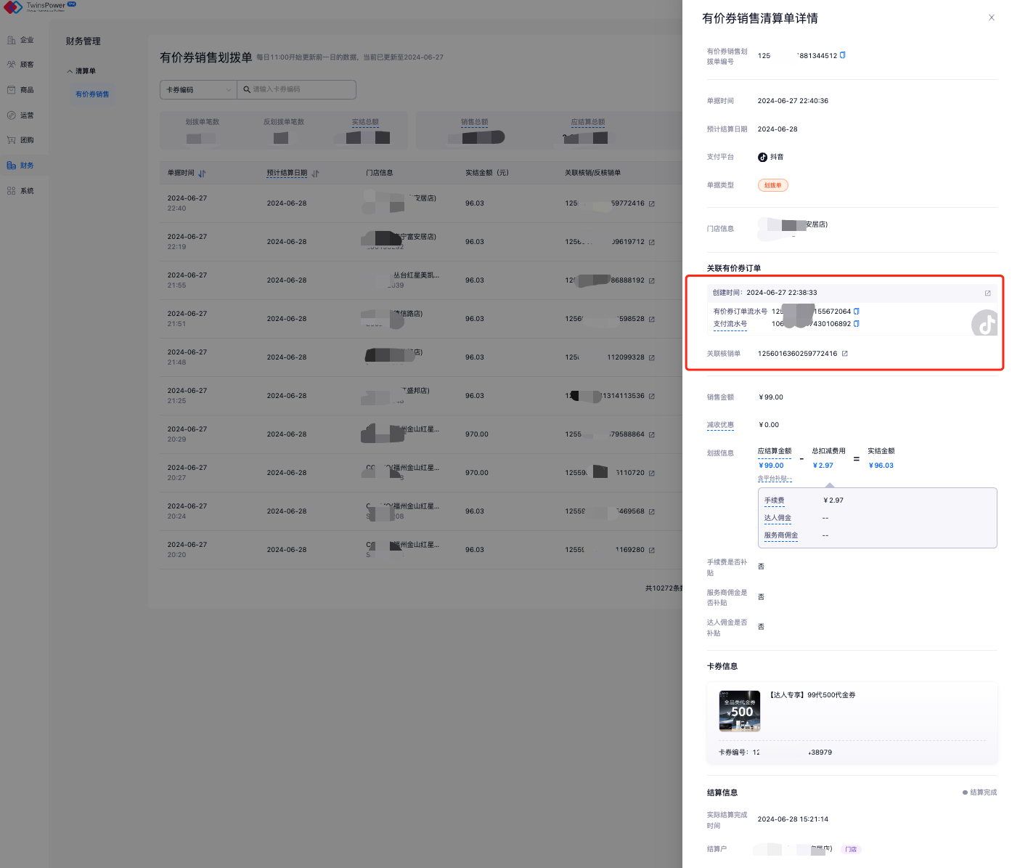
Task: Click the 划拨单 document type tag
Action: (772, 185)
